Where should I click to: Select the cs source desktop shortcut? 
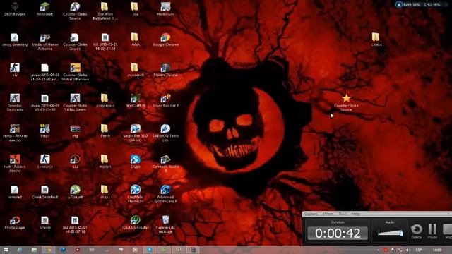coord(45,162)
